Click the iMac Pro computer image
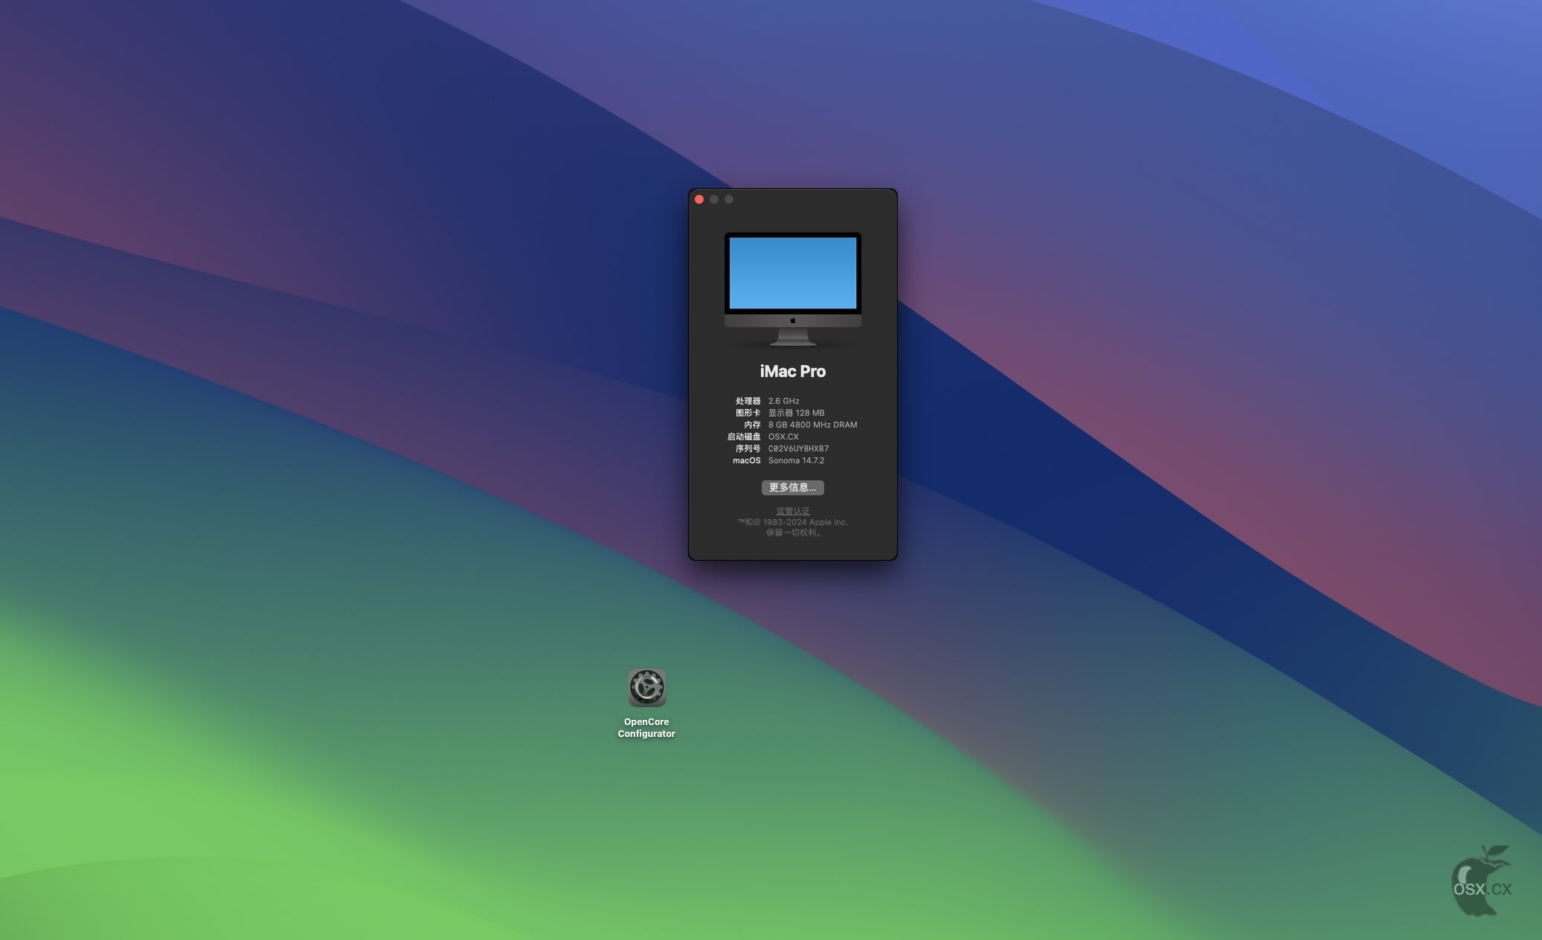 [x=793, y=289]
